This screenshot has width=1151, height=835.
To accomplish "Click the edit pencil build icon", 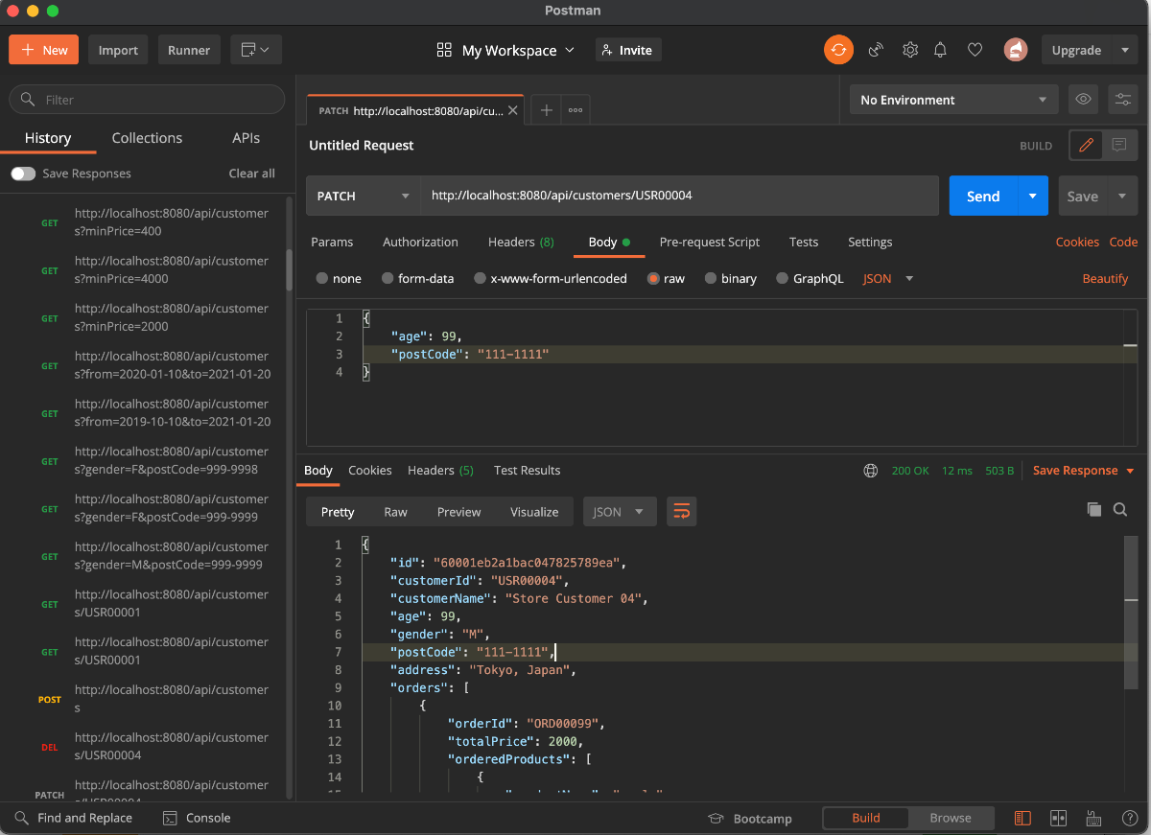I will [x=1086, y=146].
